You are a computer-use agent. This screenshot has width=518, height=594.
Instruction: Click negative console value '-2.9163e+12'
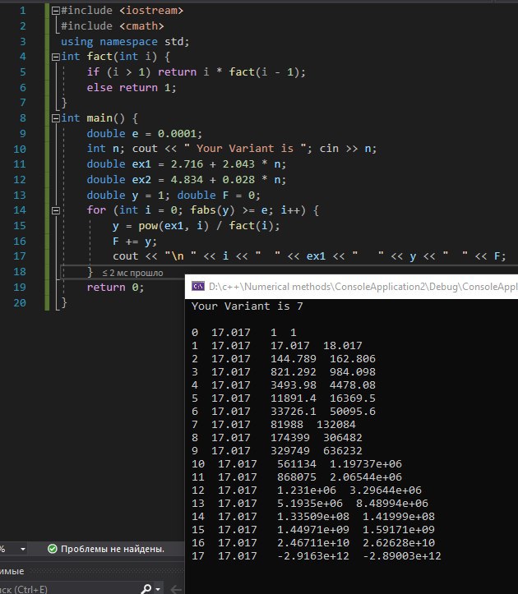312,556
